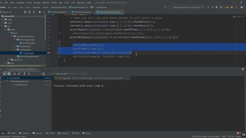Open the TODO tool window
Viewport: 246px width, 138px height.
(x=12, y=133)
